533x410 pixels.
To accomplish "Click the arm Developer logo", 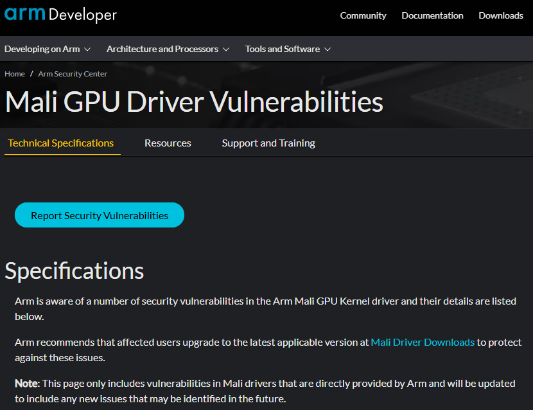I will tap(60, 15).
